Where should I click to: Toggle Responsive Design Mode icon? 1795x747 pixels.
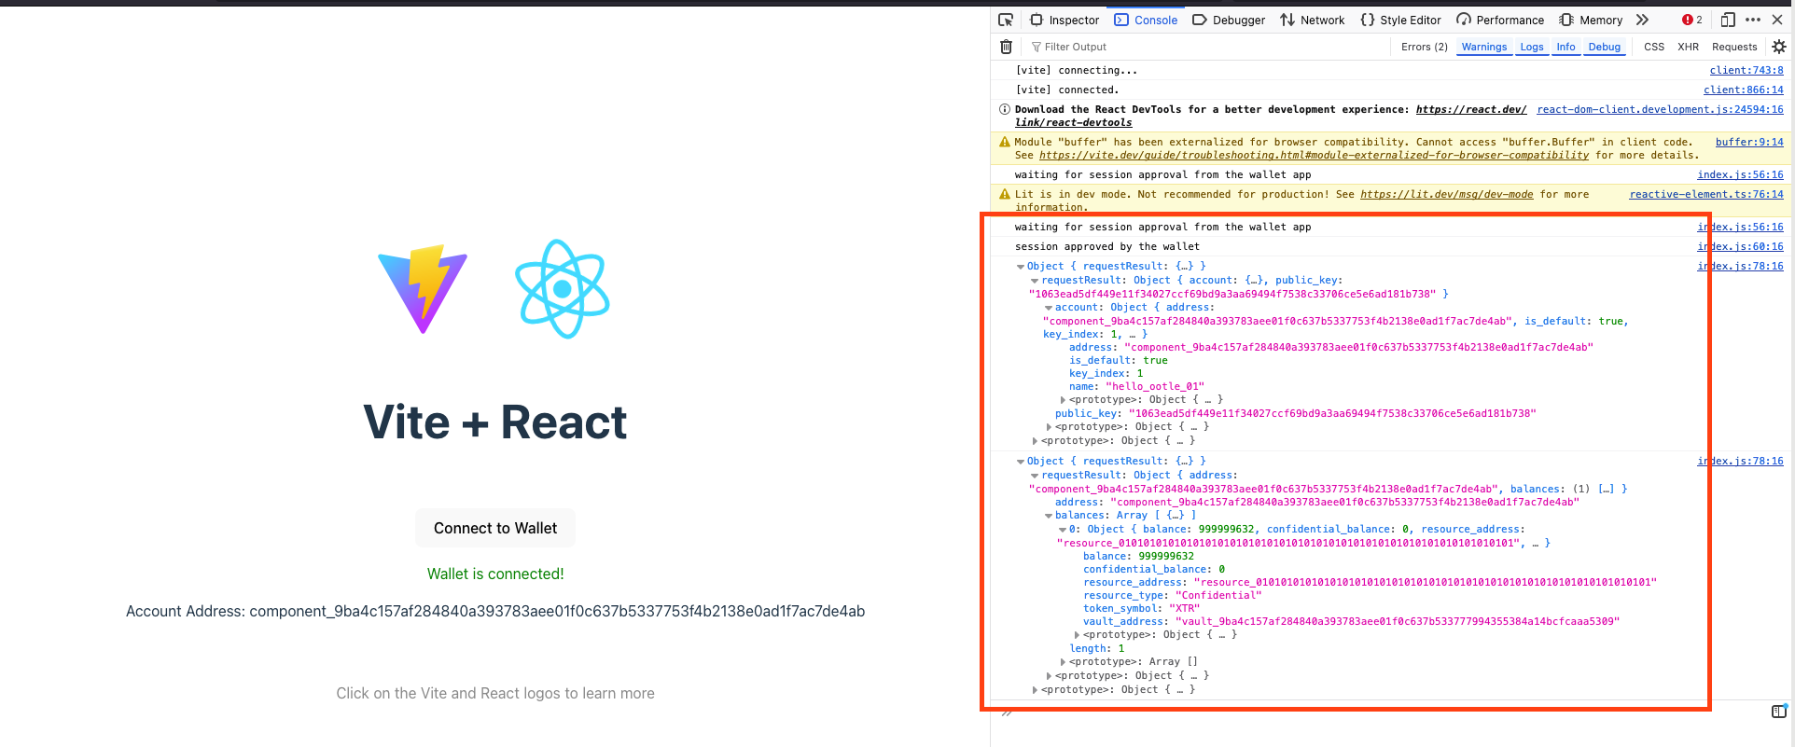[1728, 20]
